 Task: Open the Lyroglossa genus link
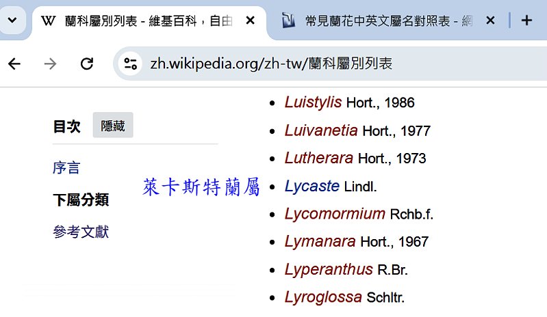click(323, 297)
